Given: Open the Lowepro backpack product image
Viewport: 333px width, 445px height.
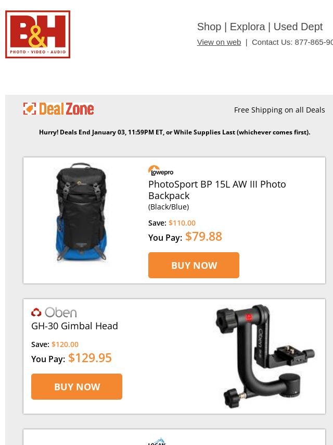Looking at the screenshot, I should pyautogui.click(x=81, y=212).
